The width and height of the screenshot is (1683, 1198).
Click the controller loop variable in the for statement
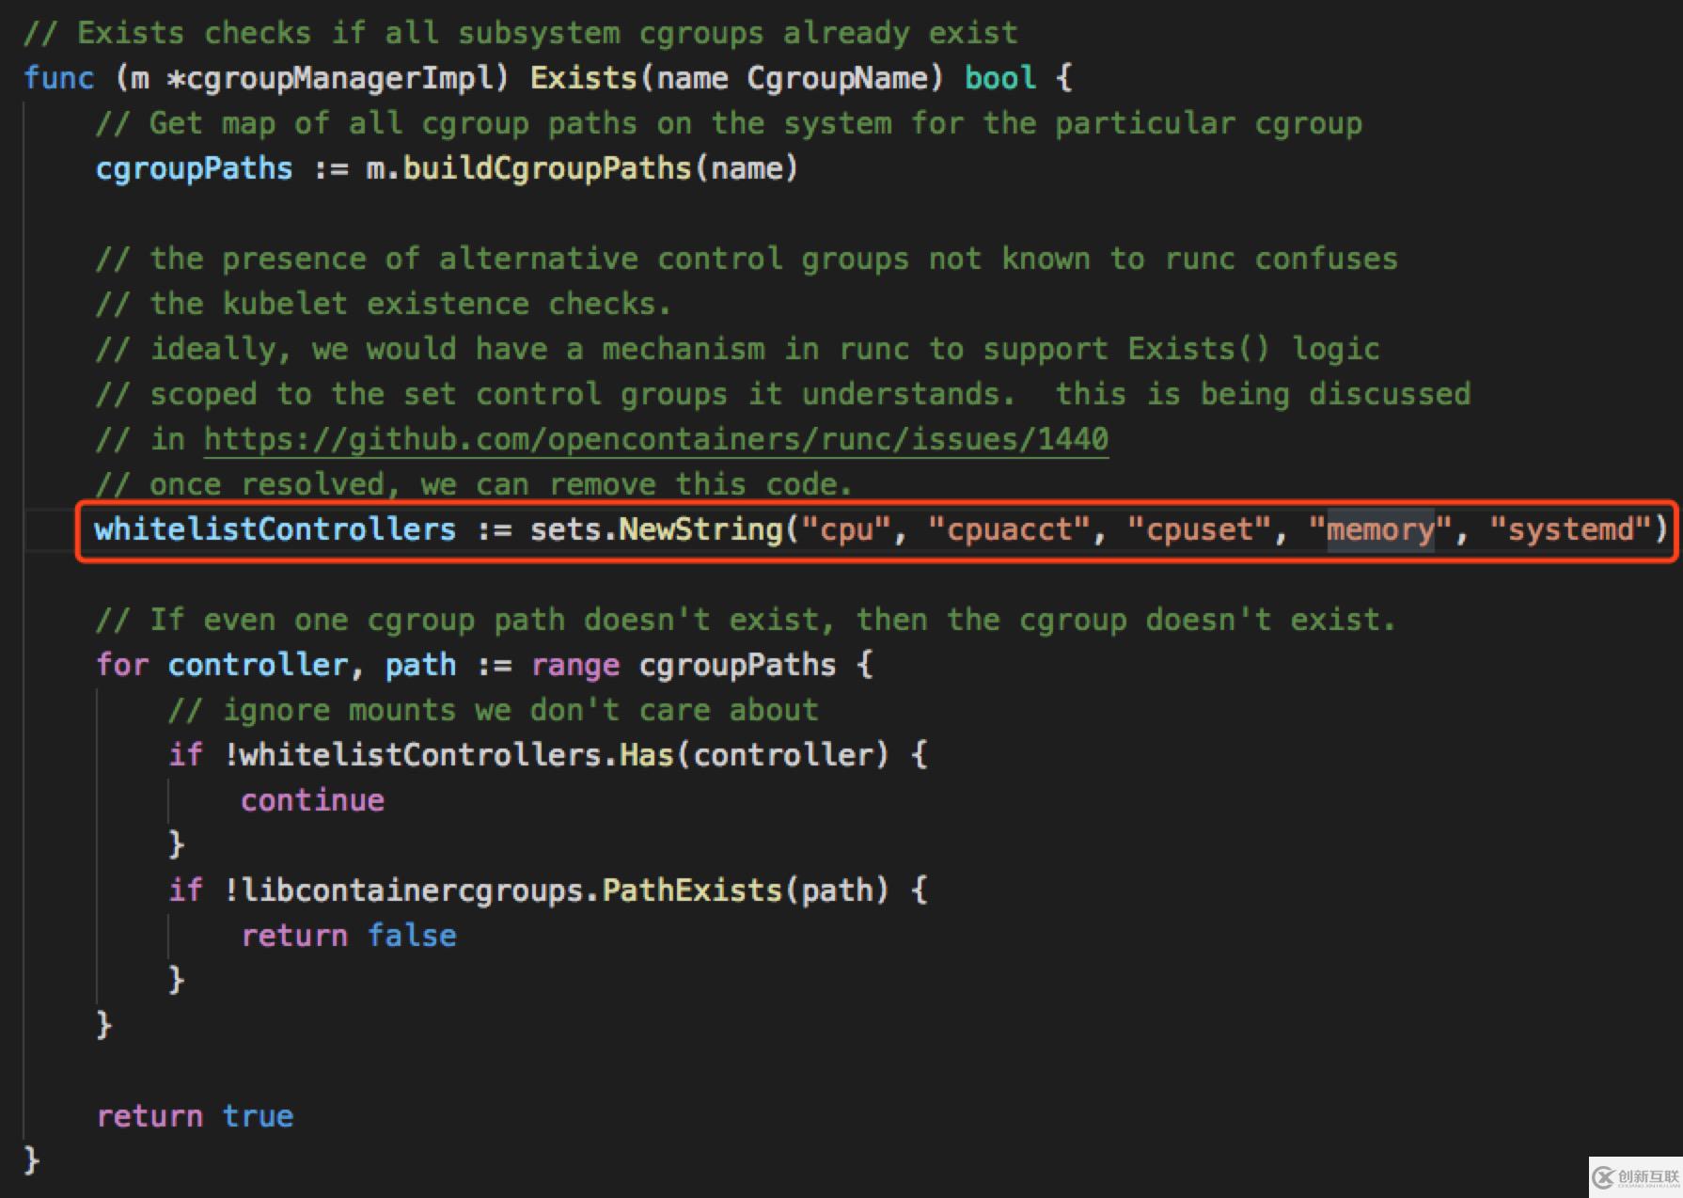coord(258,665)
